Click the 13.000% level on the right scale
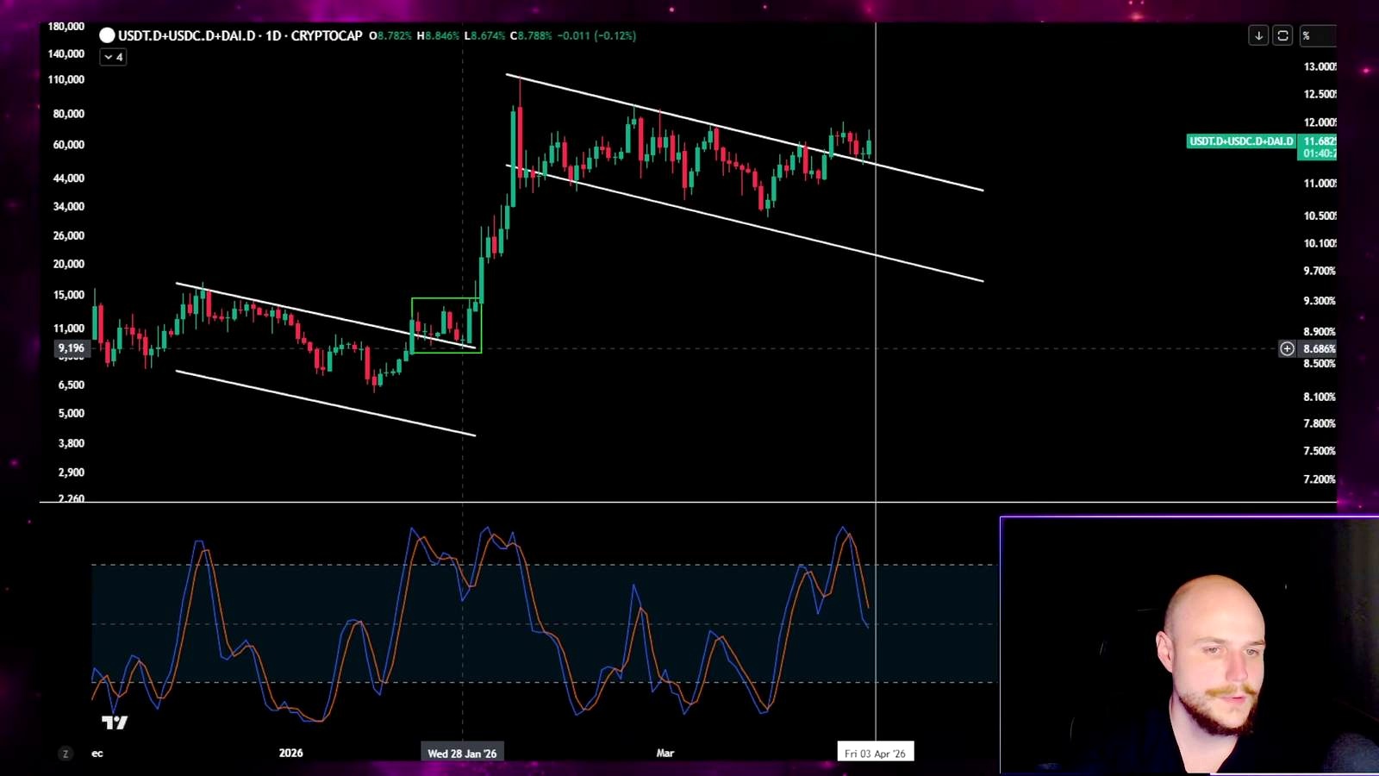Viewport: 1379px width, 776px height. [1320, 66]
